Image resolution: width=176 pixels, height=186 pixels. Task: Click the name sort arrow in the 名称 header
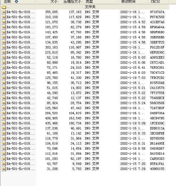(x=16, y=1)
